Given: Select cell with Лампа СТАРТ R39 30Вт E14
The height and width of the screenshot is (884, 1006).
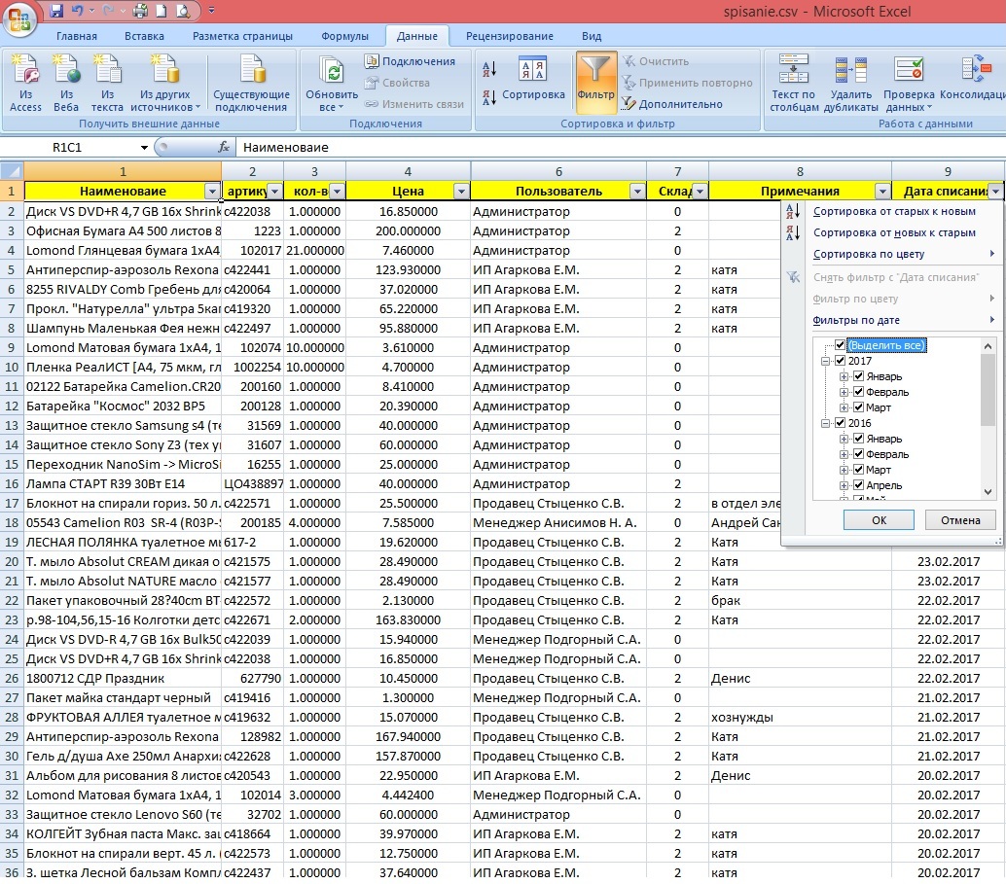Looking at the screenshot, I should click(124, 484).
